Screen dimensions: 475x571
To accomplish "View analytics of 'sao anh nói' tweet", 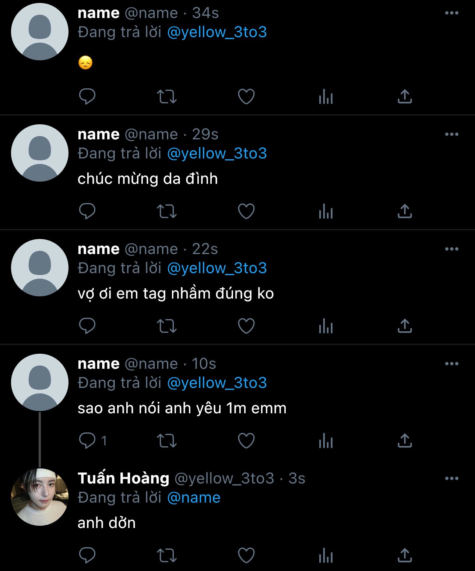I will click(326, 441).
